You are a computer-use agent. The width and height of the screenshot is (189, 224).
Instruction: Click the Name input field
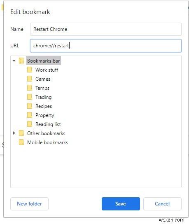pyautogui.click(x=106, y=29)
